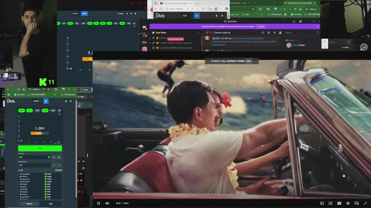Seek along the video progress bar
371x208 pixels.
(x=232, y=198)
